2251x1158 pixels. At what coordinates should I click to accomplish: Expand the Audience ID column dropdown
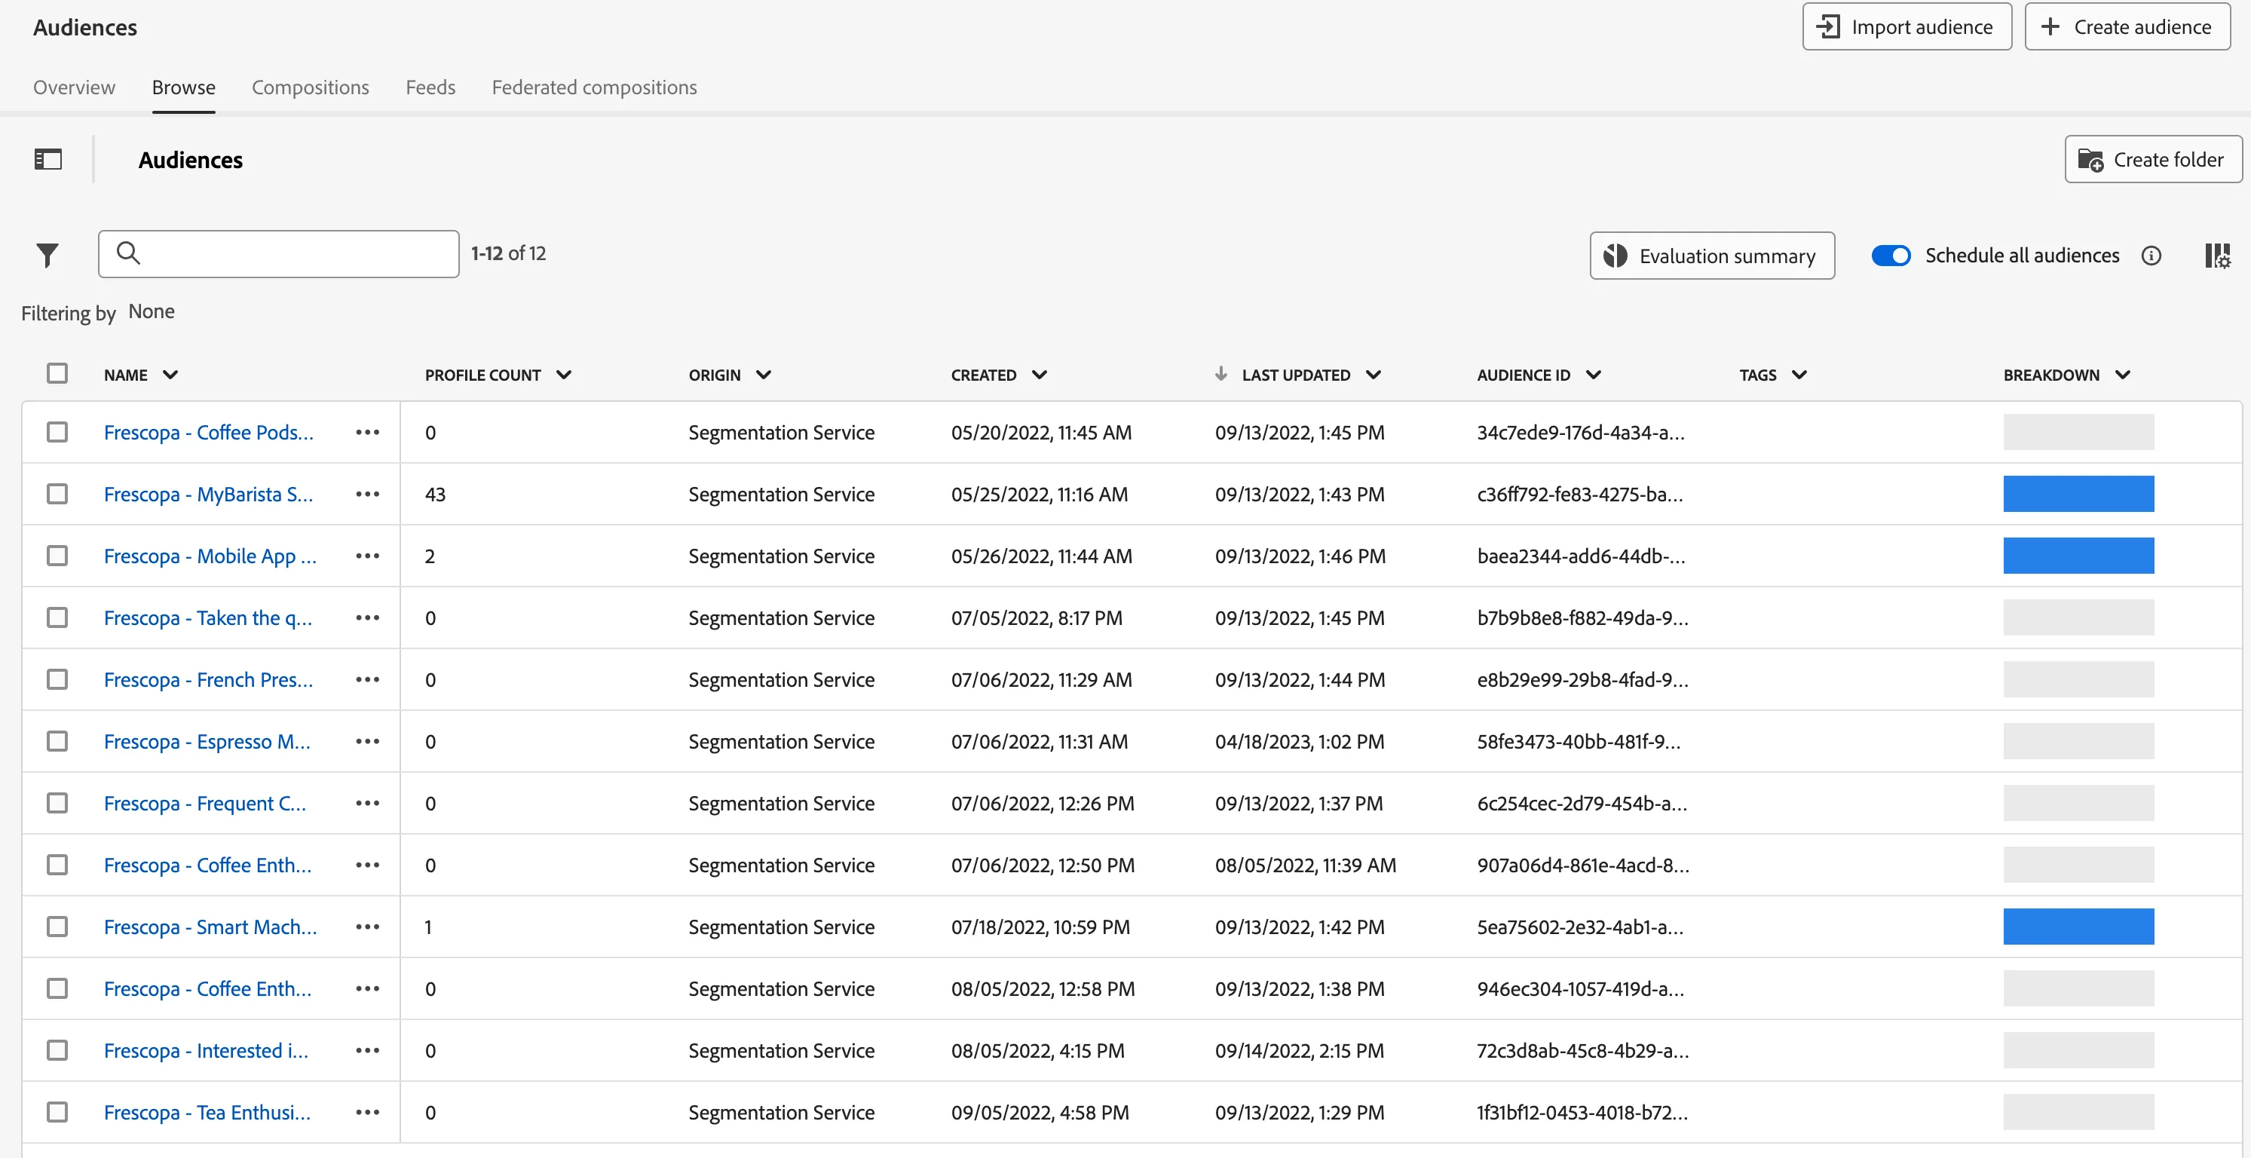[x=1593, y=375]
